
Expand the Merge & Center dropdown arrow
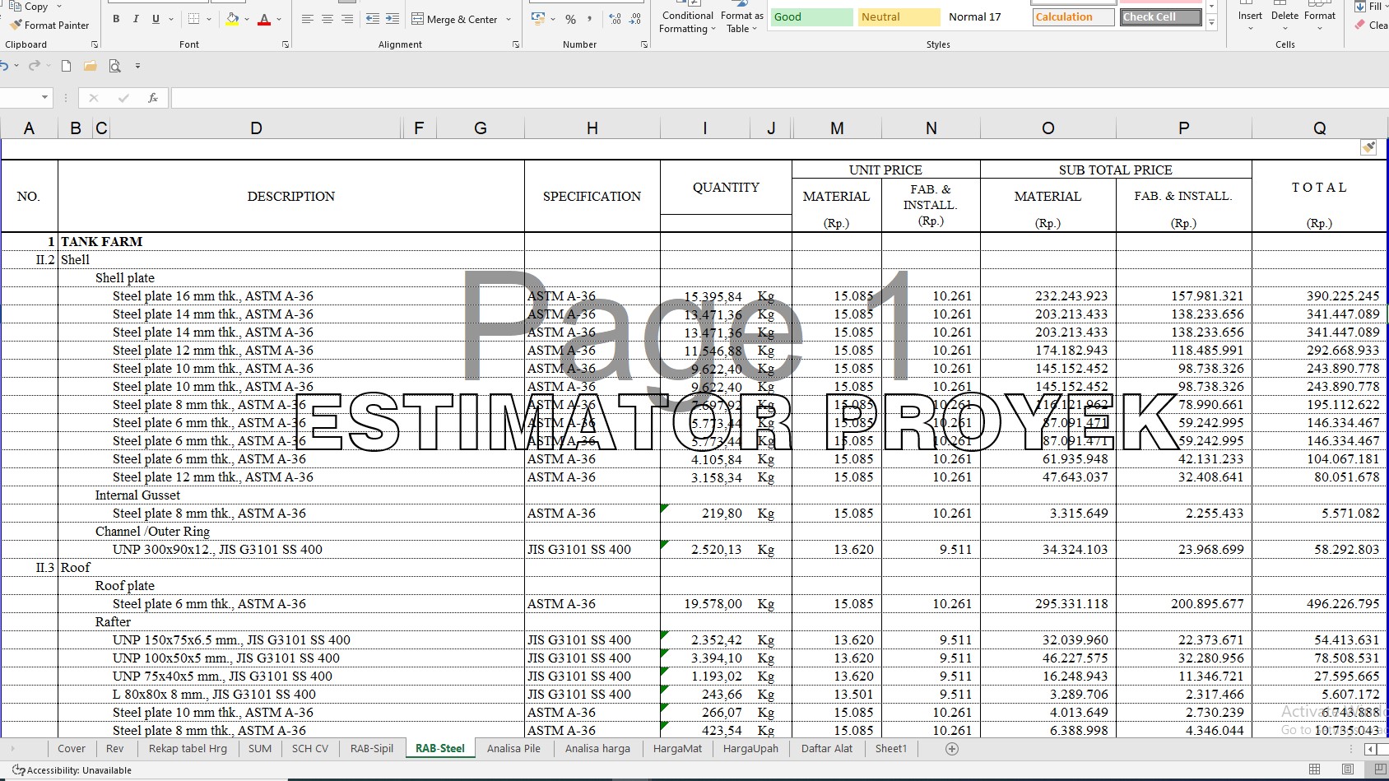[x=509, y=20]
